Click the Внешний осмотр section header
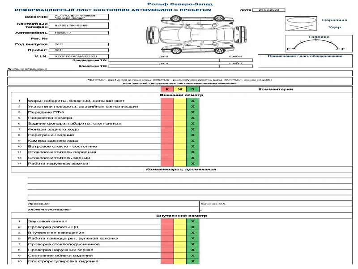This screenshot has height=269, width=358. tap(181, 95)
